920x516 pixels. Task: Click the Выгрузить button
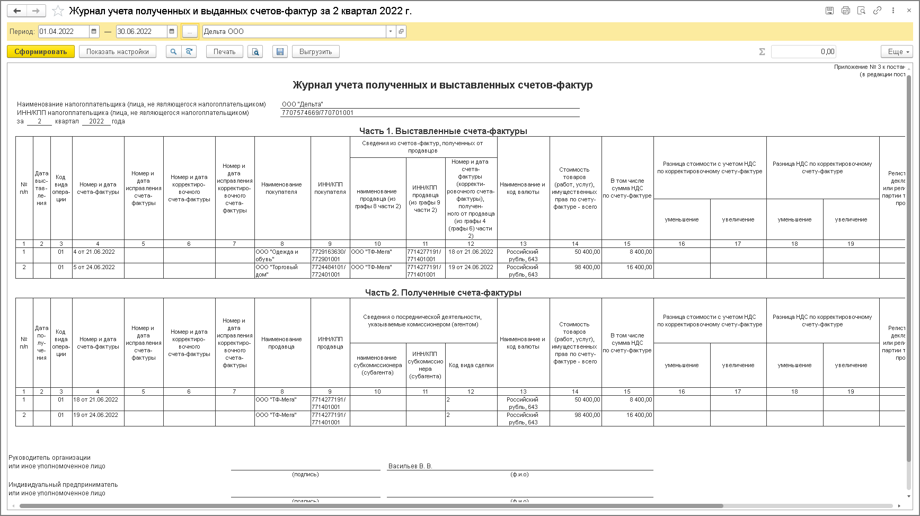coord(316,51)
